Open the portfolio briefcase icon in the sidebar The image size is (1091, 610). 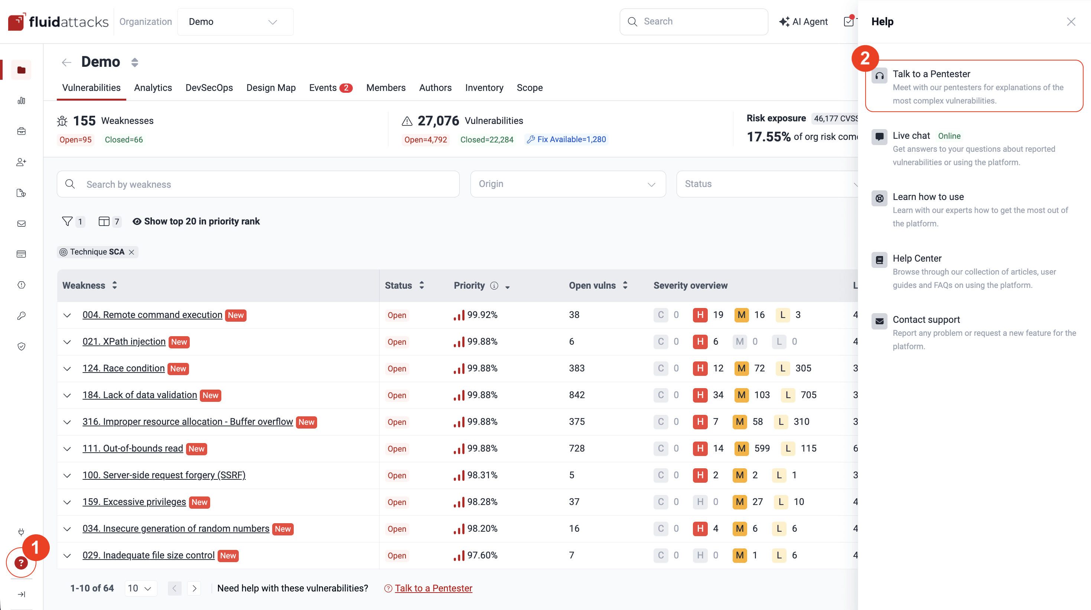(21, 131)
